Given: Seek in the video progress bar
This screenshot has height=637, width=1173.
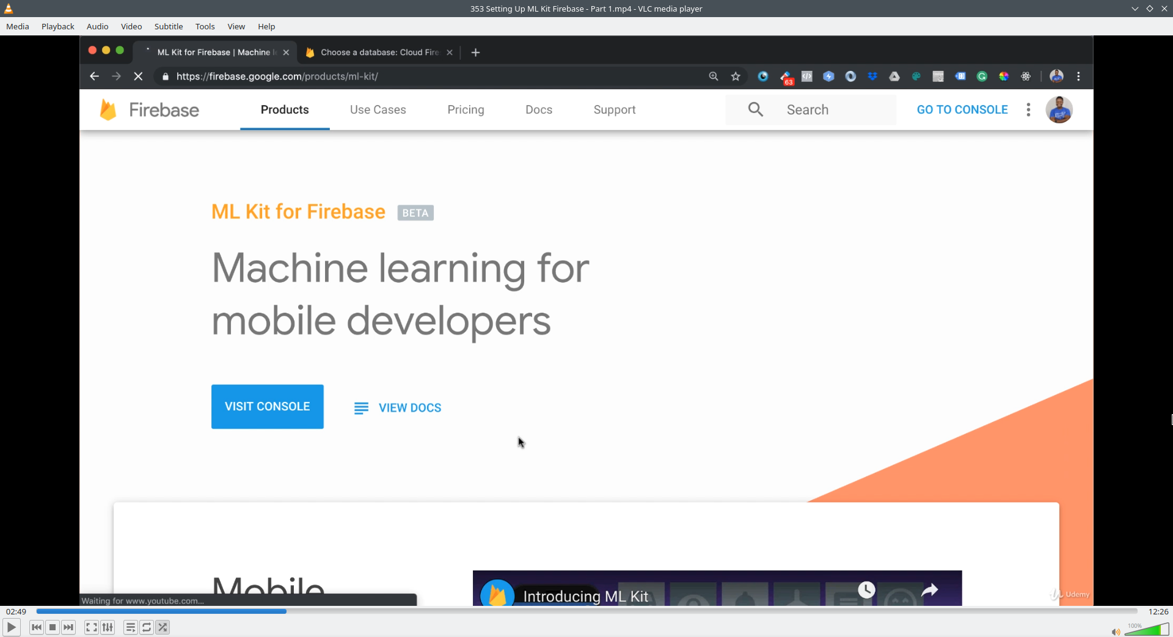Looking at the screenshot, I should (x=586, y=611).
